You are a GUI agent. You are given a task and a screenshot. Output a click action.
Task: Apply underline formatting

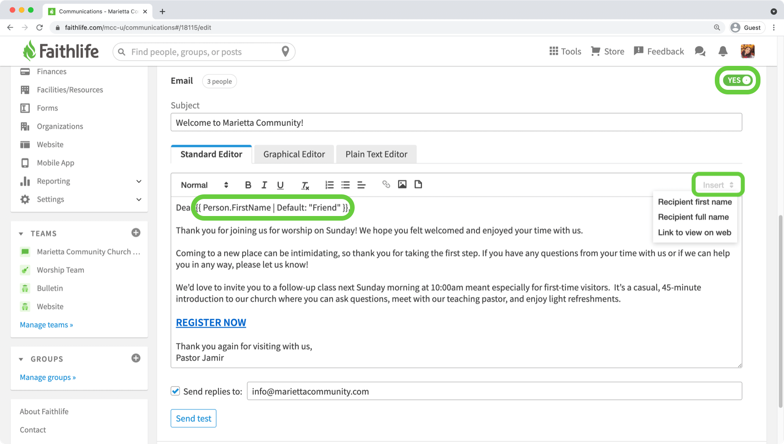(x=280, y=185)
